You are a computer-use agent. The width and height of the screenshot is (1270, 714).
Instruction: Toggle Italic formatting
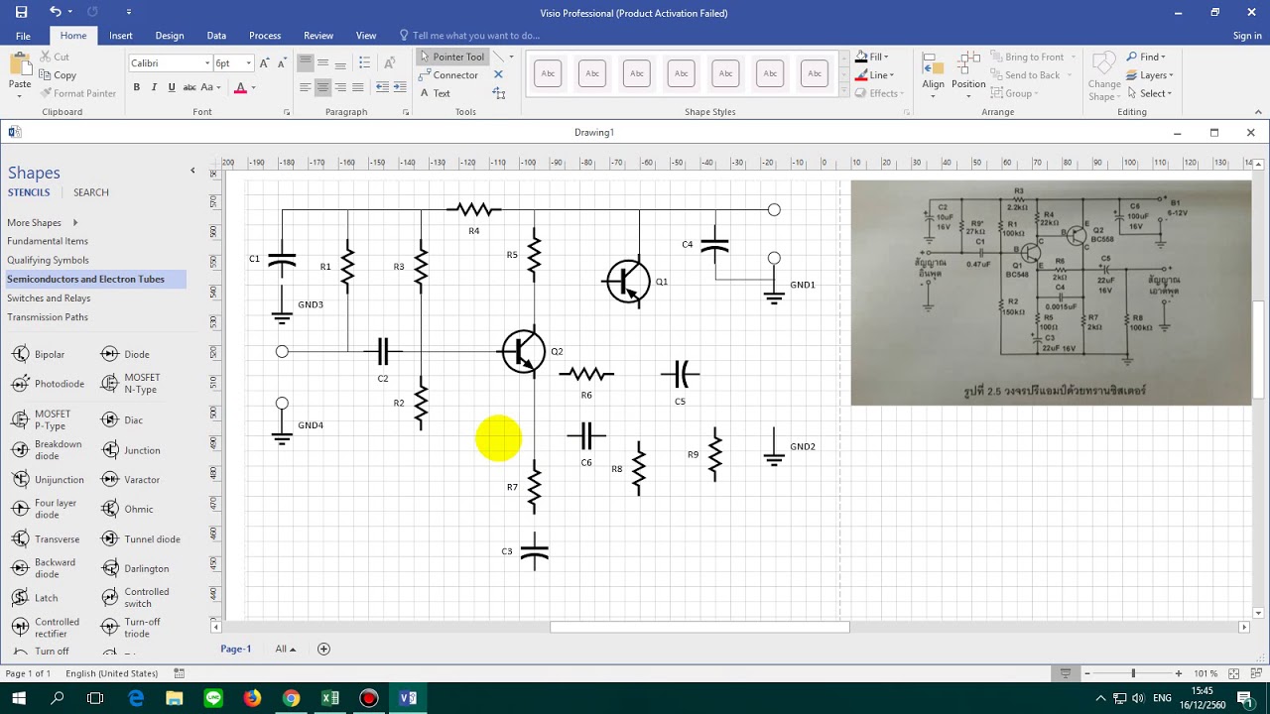[x=154, y=87]
